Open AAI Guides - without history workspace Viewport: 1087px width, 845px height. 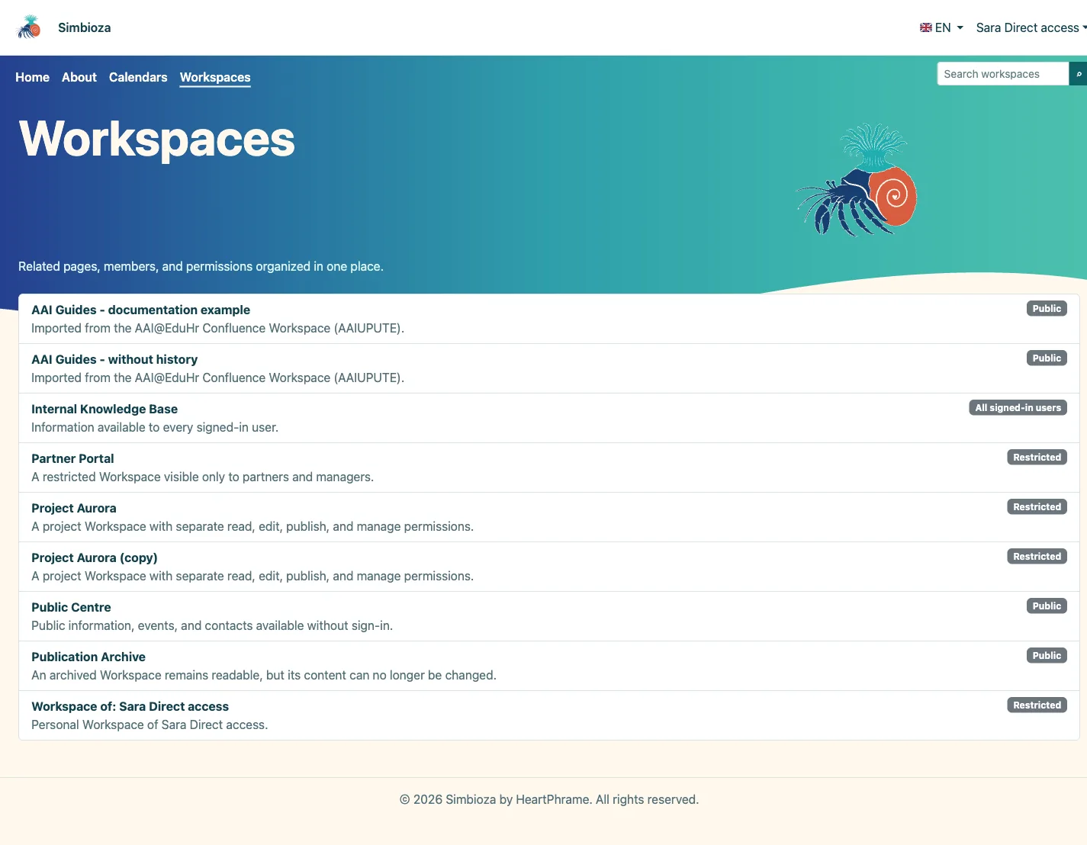(x=114, y=359)
